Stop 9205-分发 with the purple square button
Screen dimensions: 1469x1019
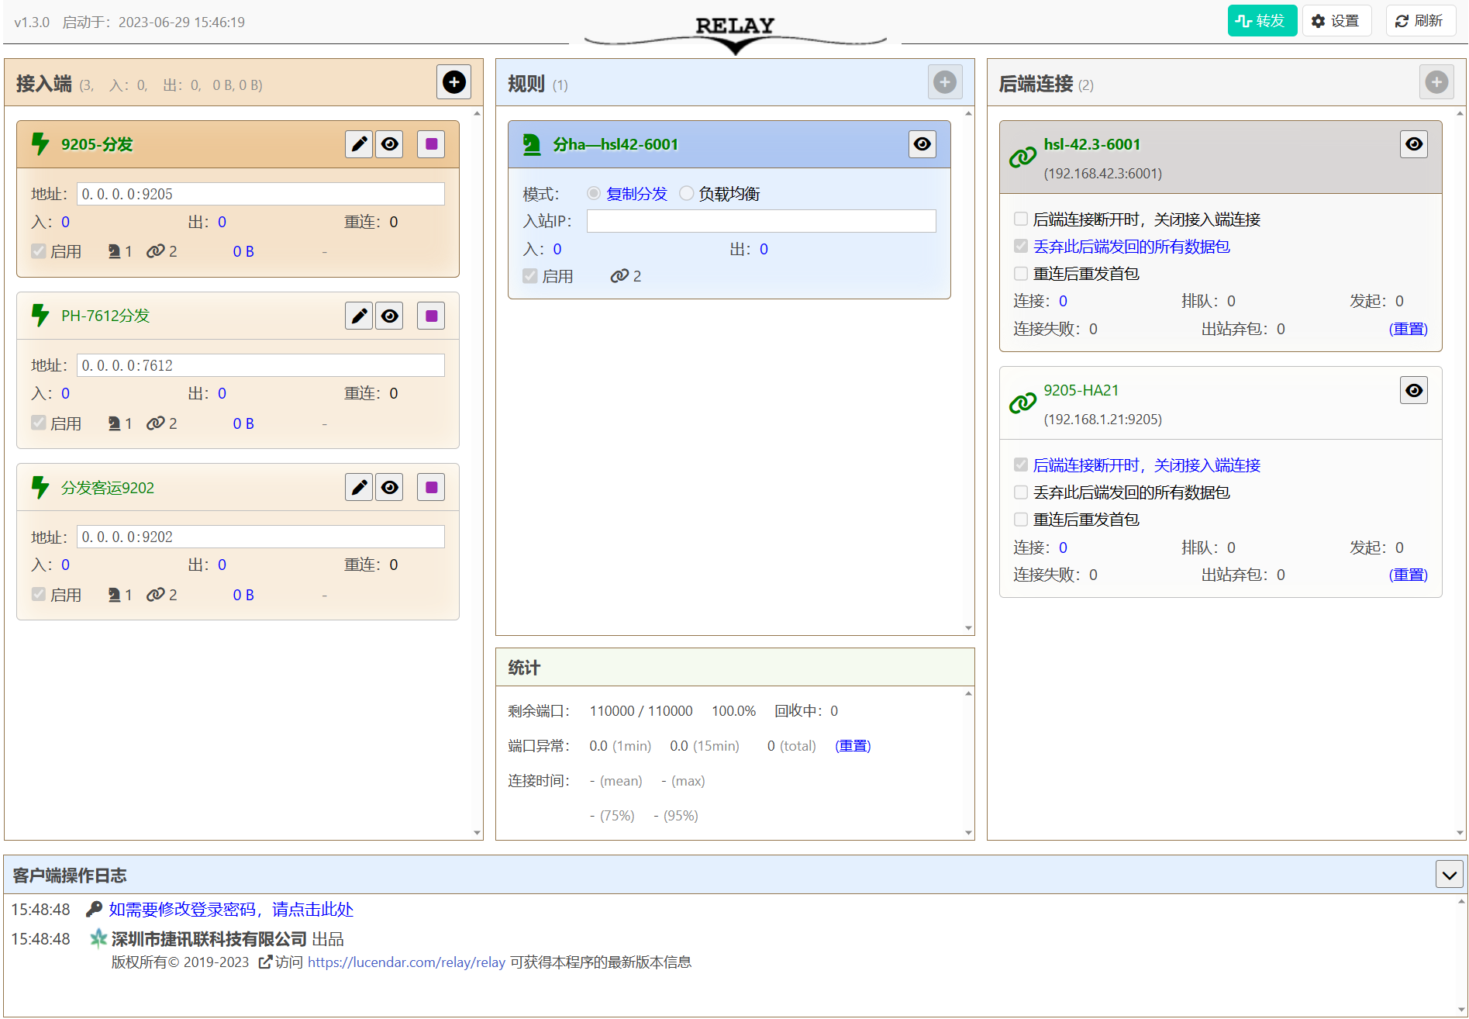pos(431,144)
